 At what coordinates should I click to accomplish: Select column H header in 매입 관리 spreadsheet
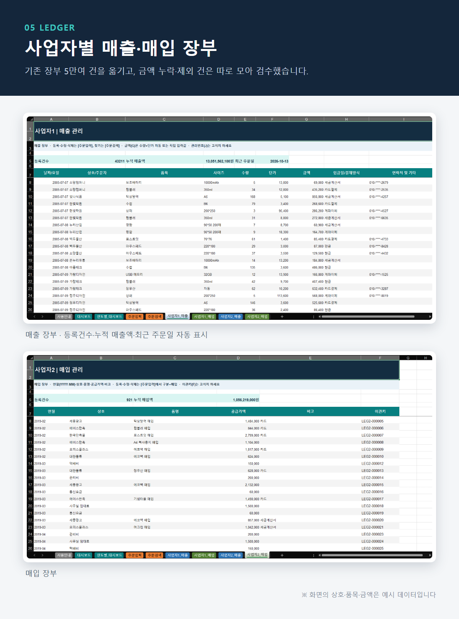pos(425,358)
